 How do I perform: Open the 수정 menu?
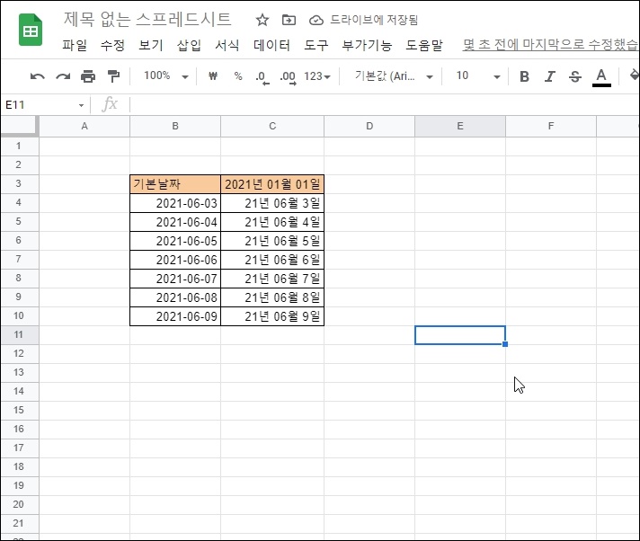[112, 45]
